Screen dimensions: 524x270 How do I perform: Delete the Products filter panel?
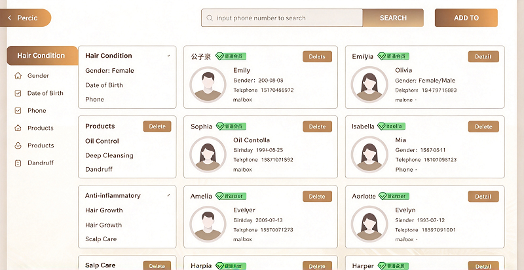click(x=157, y=126)
